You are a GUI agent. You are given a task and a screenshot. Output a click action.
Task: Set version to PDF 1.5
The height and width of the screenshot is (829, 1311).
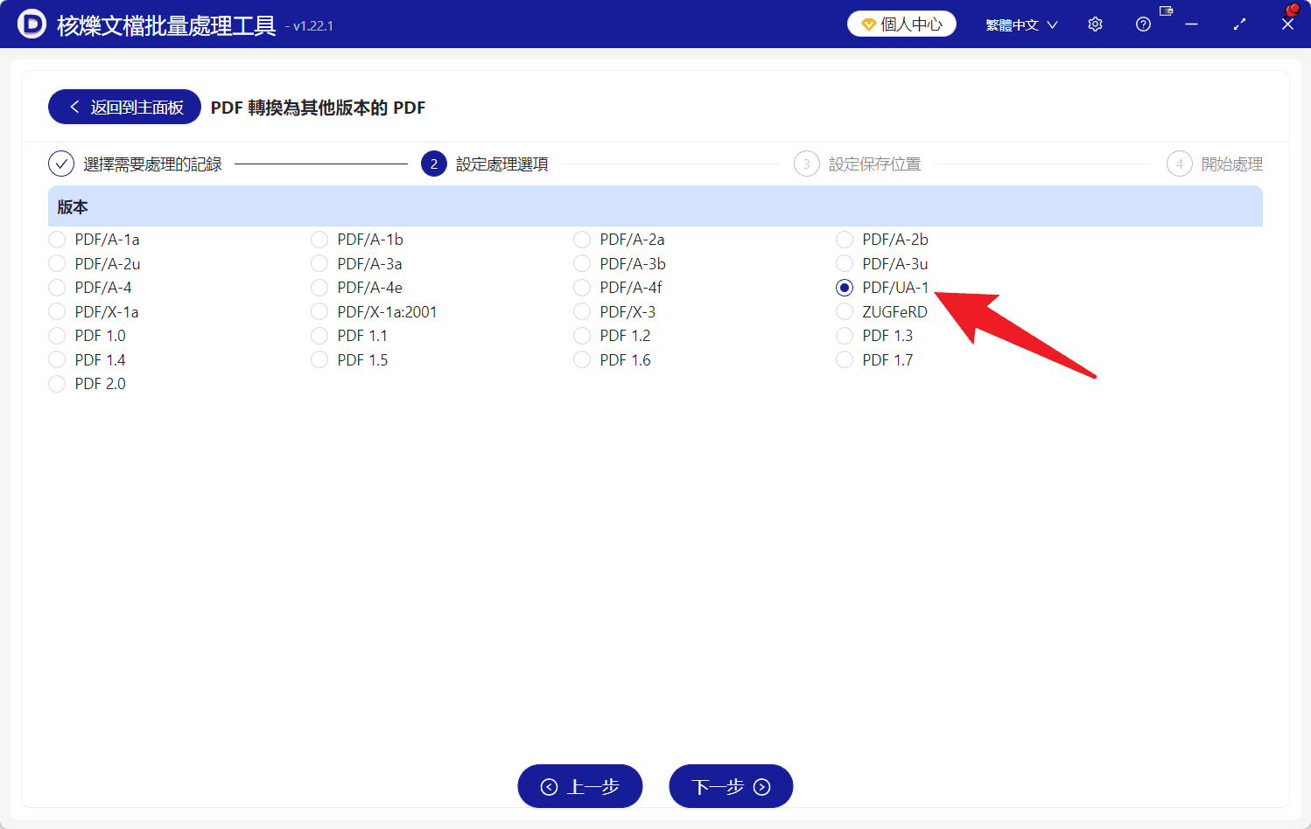click(319, 359)
